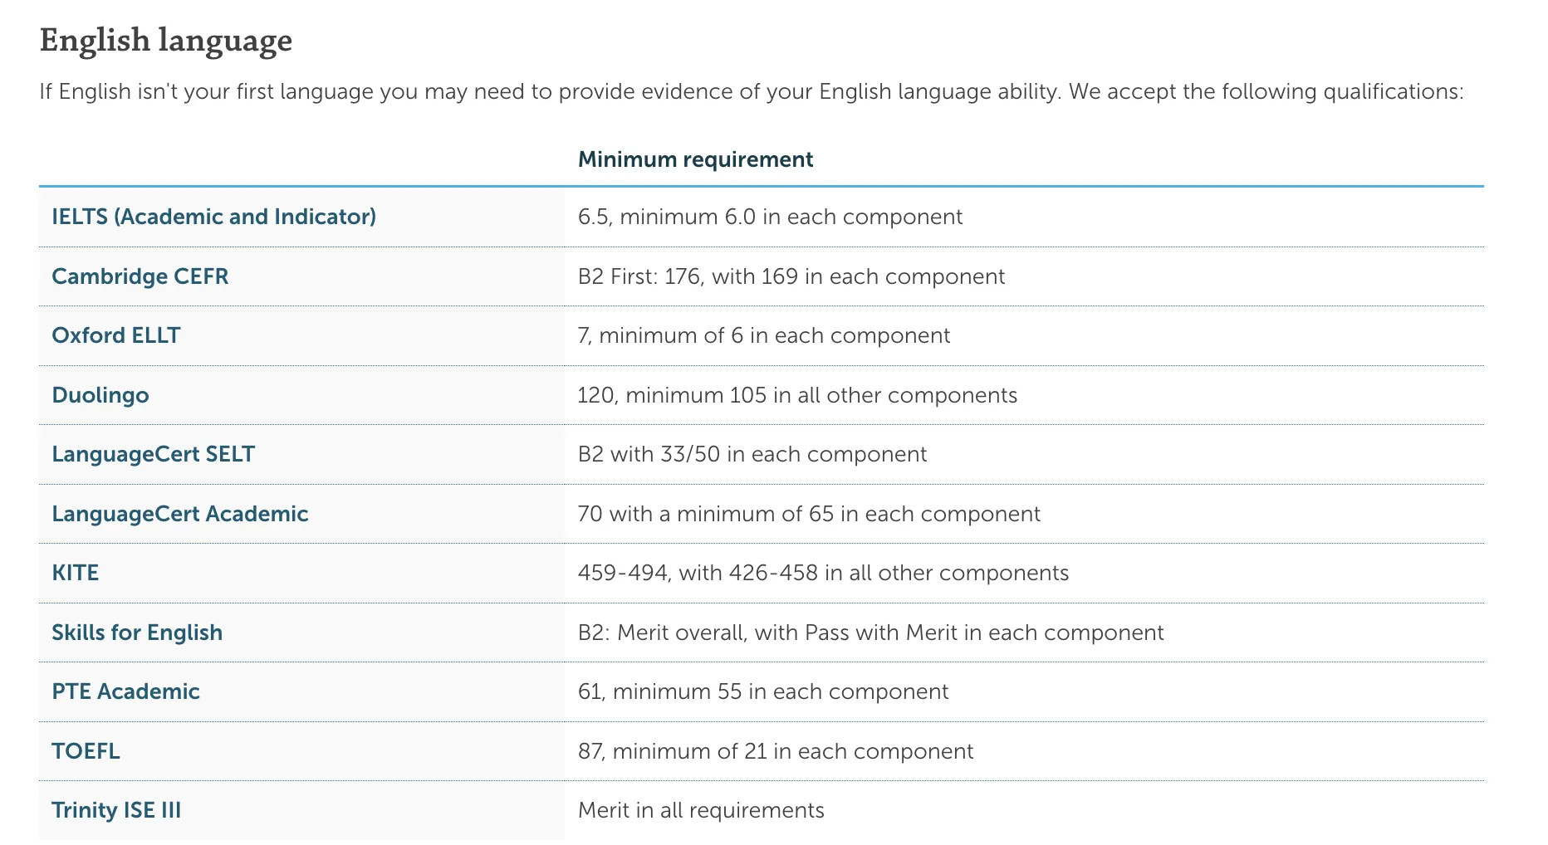Click the 459-494 KITE score requirement text
The height and width of the screenshot is (845, 1548).
(x=823, y=573)
